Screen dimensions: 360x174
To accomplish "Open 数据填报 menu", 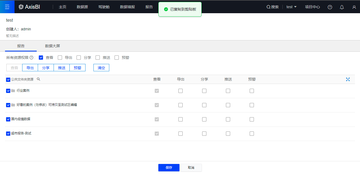I will pos(127,7).
